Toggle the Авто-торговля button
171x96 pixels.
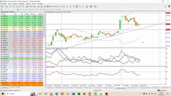click(x=52, y=6)
